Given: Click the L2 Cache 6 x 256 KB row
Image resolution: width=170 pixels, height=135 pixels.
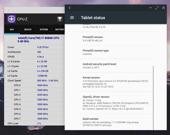Looking at the screenshot, I should 34,71.
